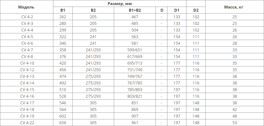The image size is (264, 126).
Task: Select the CV 4-15 model cell
Action: point(26,90)
